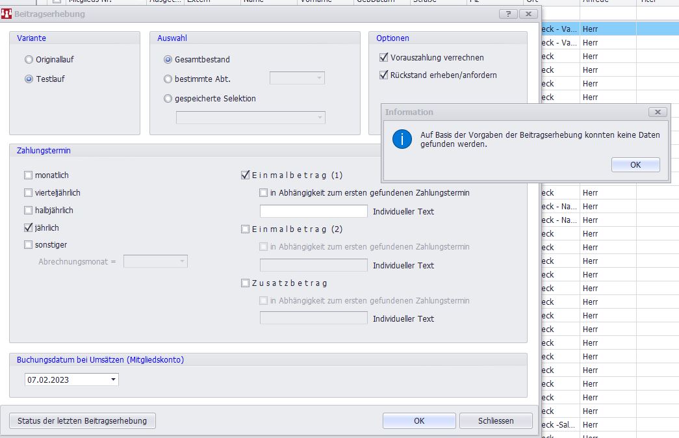679x438 pixels.
Task: Open the gespeicherte Selektion combo box
Action: pyautogui.click(x=320, y=118)
